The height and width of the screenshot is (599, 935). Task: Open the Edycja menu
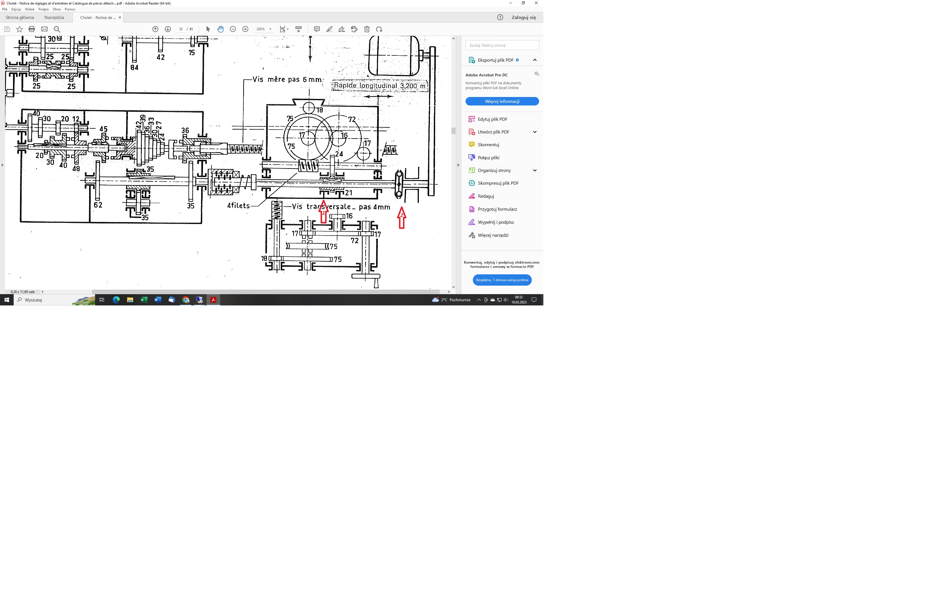tap(16, 9)
